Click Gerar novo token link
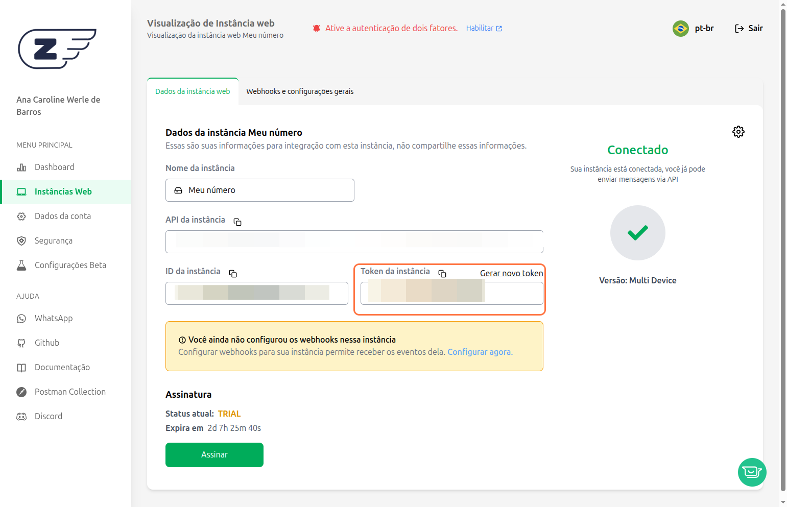Screen dimensions: 787x507 (x=511, y=273)
